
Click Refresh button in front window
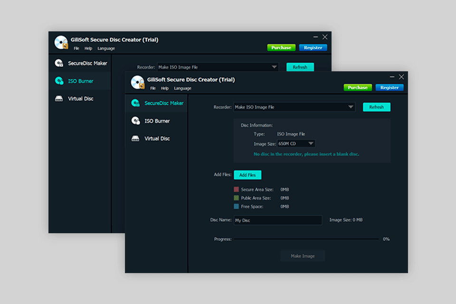point(377,107)
